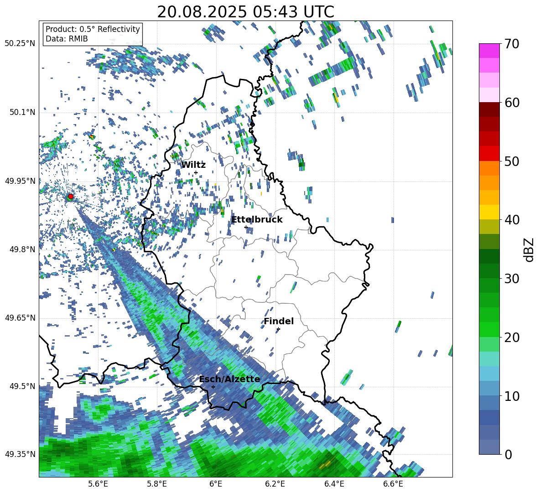
Task: Click the 49.5°N latitude label
Action: [x=22, y=386]
